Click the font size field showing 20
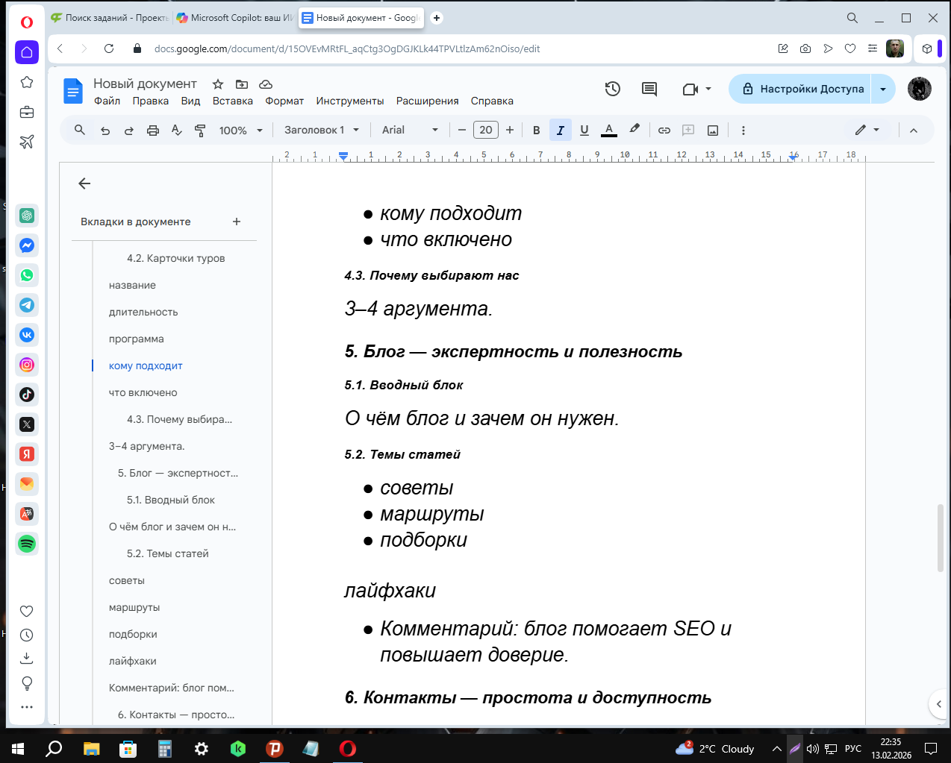Image resolution: width=951 pixels, height=763 pixels. point(485,130)
